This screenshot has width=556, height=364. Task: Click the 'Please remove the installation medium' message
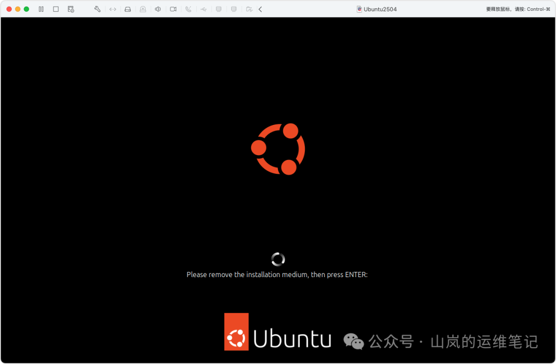tap(277, 275)
